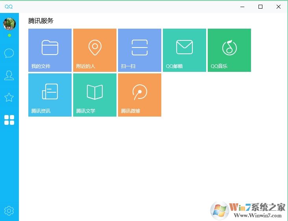Click the QQ title text in title bar
The width and height of the screenshot is (288, 221).
point(9,7)
